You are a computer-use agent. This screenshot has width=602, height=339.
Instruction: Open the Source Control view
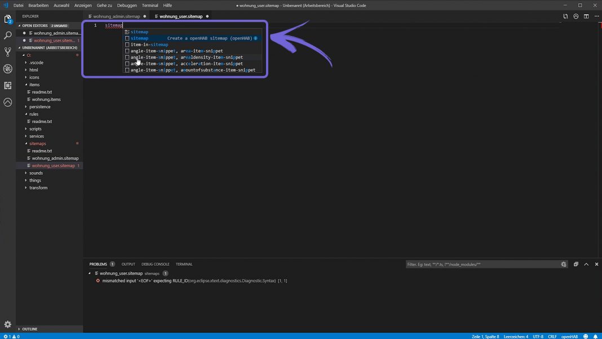pos(7,52)
